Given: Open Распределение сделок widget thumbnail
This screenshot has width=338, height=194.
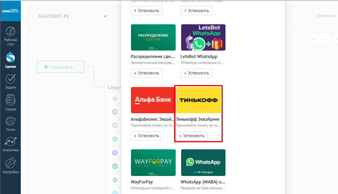Looking at the screenshot, I should 153,38.
